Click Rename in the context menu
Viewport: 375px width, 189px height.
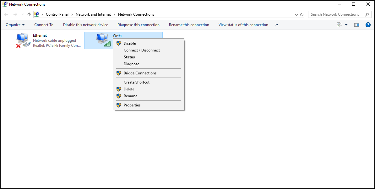149,96
